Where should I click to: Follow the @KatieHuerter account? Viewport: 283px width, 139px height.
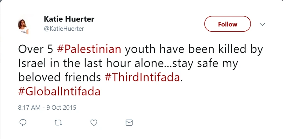click(227, 24)
